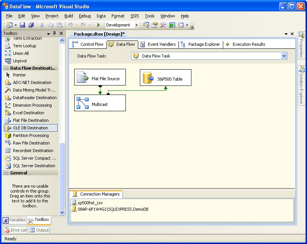307x244 pixels.
Task: Pick Dimension Processing from Toolbox
Action: (x=31, y=105)
